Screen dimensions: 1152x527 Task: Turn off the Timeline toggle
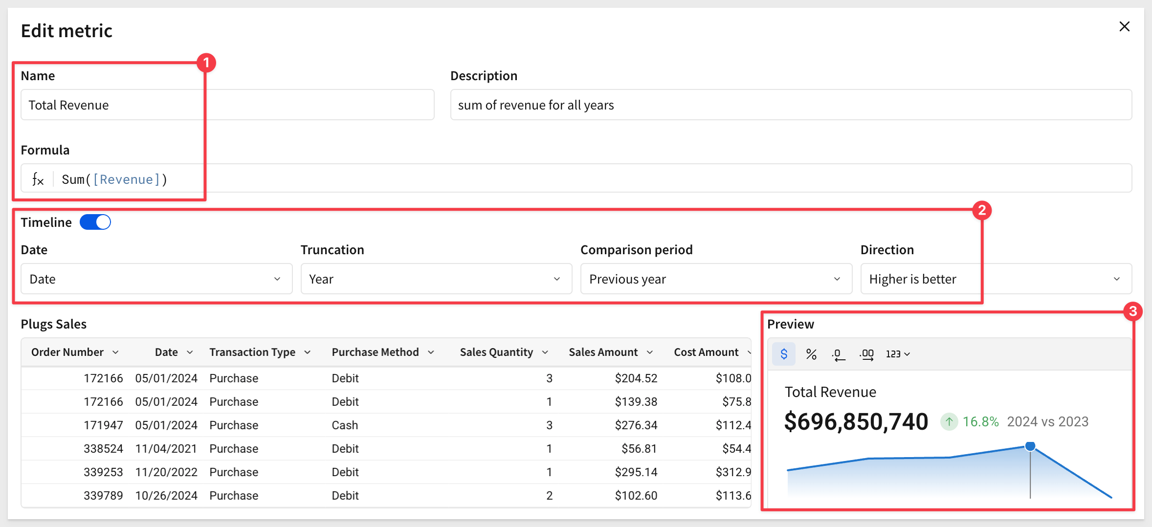(95, 222)
